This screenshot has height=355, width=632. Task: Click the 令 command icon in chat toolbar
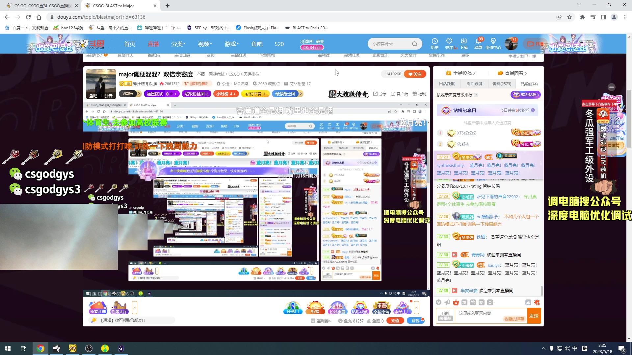[x=490, y=302]
